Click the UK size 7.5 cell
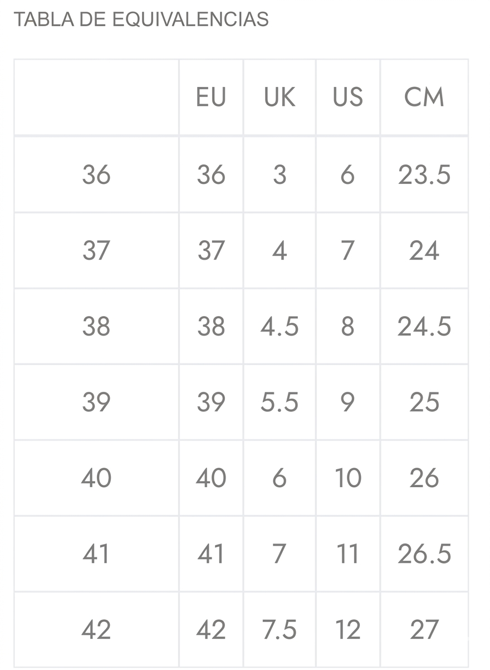Image resolution: width=490 pixels, height=670 pixels. [280, 630]
